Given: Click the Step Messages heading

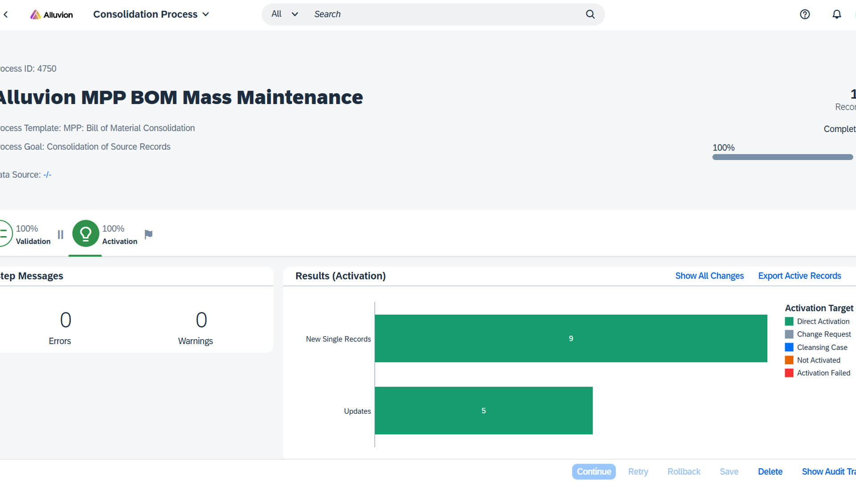Looking at the screenshot, I should pos(32,276).
